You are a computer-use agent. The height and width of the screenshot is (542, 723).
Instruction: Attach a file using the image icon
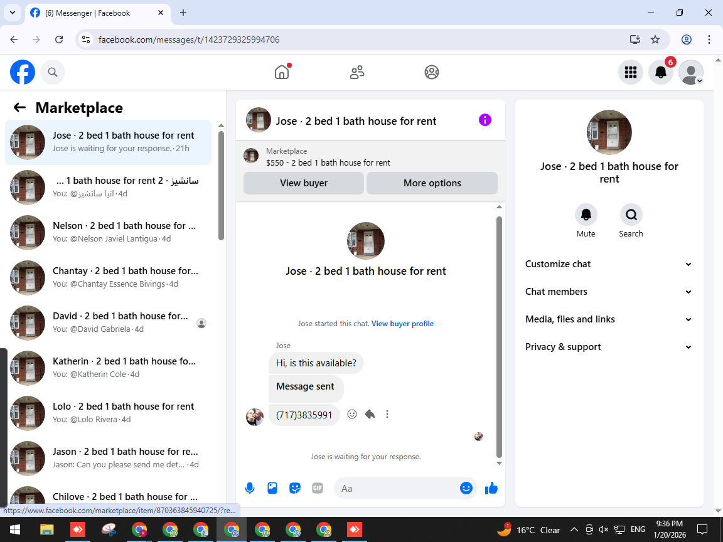[272, 488]
